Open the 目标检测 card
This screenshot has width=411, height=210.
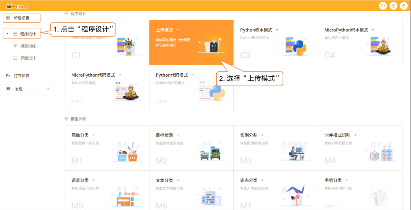click(x=191, y=148)
